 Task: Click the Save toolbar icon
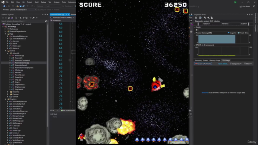tap(21, 6)
